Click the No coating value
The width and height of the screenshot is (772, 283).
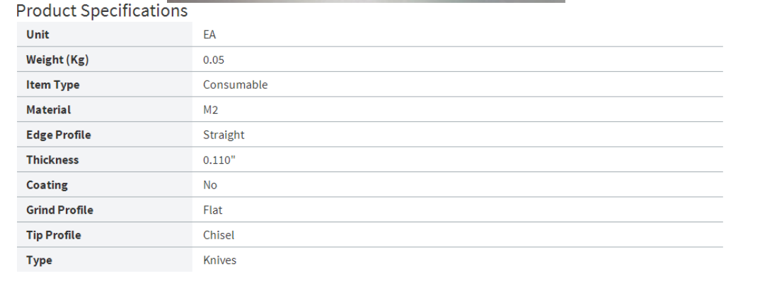(210, 185)
